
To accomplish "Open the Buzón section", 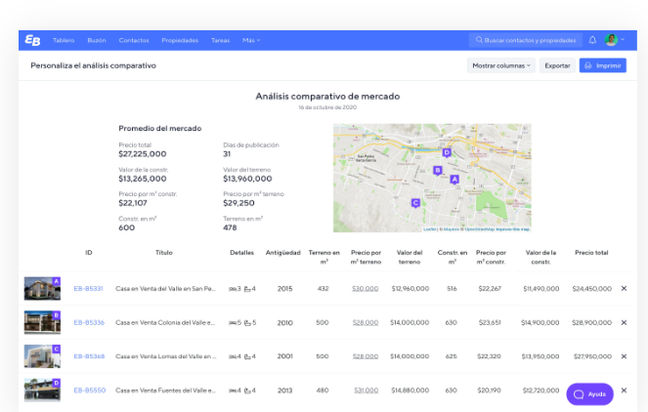I will (x=97, y=40).
